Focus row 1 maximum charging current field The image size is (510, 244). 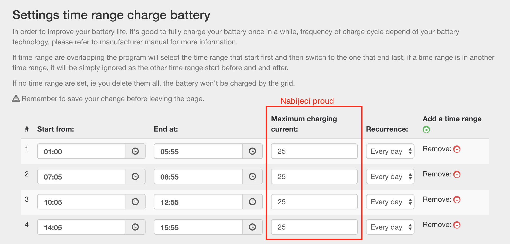[314, 151]
